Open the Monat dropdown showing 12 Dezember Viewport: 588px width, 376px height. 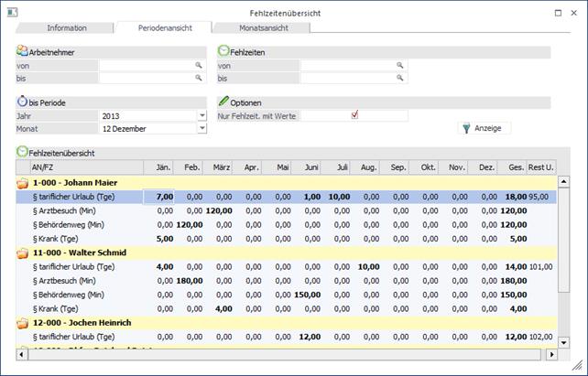pyautogui.click(x=201, y=129)
